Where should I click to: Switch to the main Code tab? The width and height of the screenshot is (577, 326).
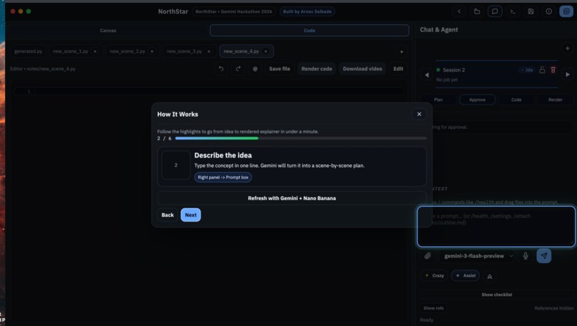click(309, 31)
